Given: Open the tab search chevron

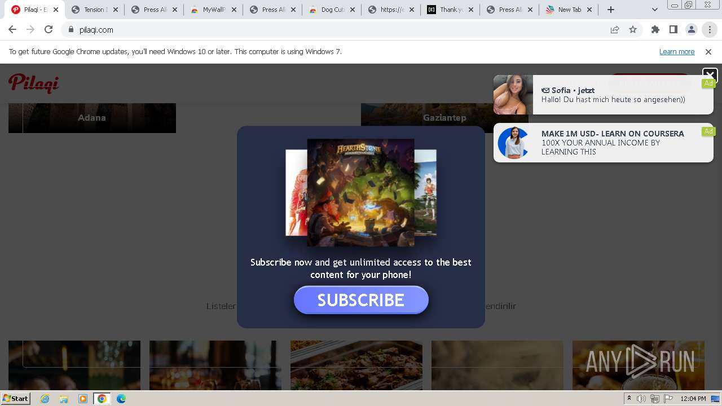Looking at the screenshot, I should (x=655, y=10).
